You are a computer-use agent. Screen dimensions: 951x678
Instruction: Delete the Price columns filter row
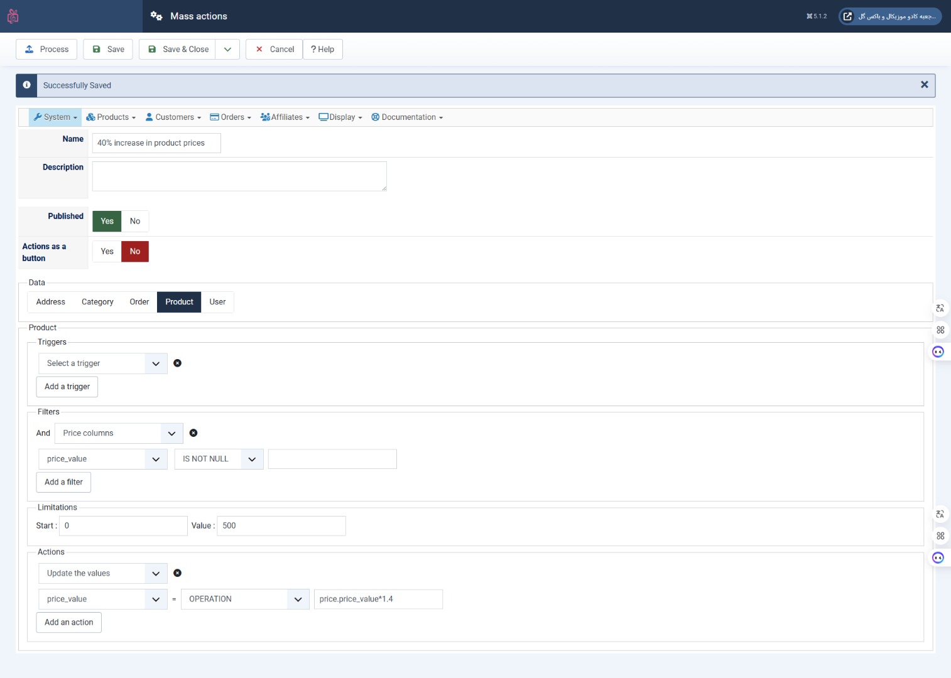pyautogui.click(x=193, y=433)
